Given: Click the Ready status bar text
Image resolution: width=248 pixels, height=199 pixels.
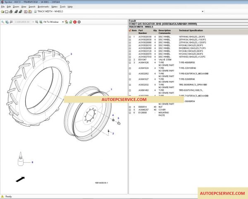Looking at the screenshot, I should pos(9,197).
